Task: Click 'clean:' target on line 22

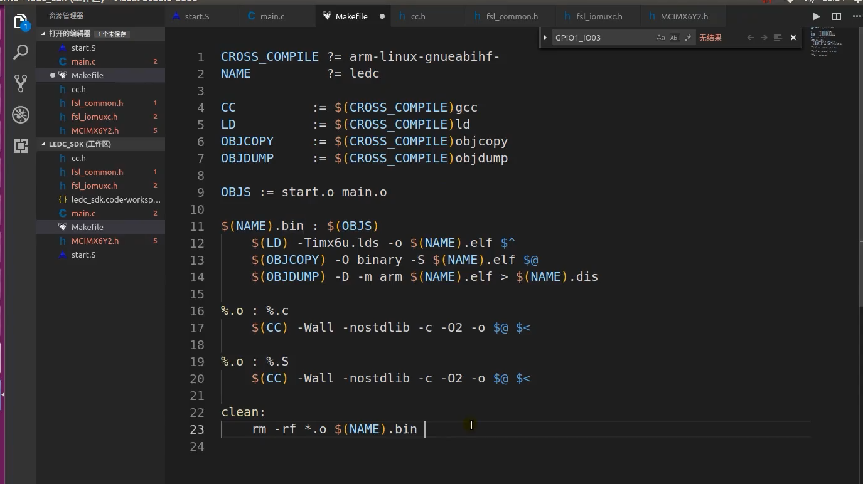Action: 244,413
